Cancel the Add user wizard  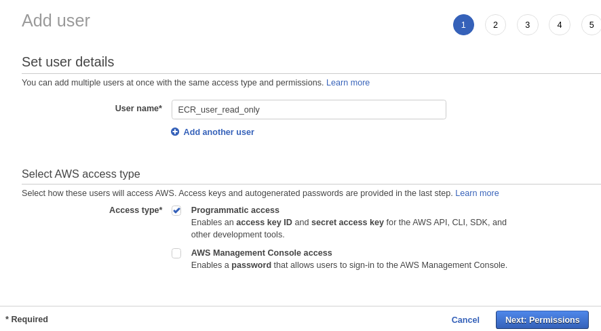(465, 320)
